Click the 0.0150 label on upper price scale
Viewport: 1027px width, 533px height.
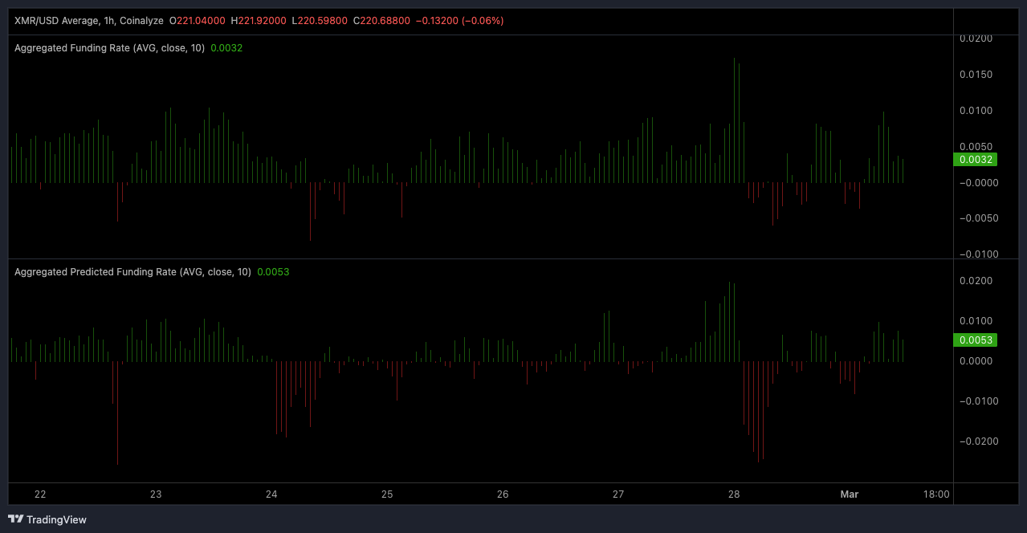tap(976, 75)
